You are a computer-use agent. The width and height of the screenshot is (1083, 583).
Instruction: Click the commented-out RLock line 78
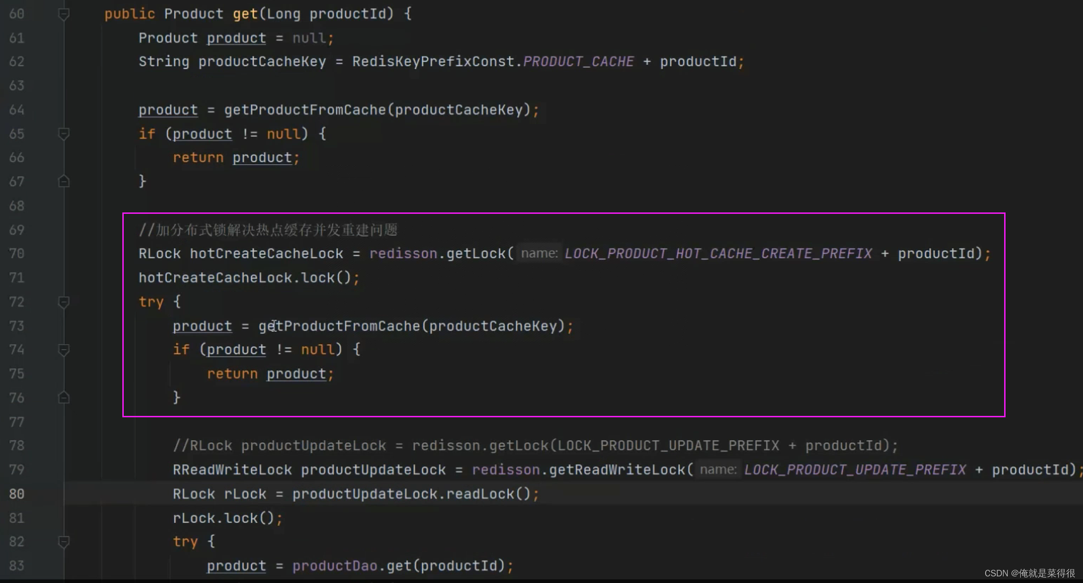pos(535,446)
